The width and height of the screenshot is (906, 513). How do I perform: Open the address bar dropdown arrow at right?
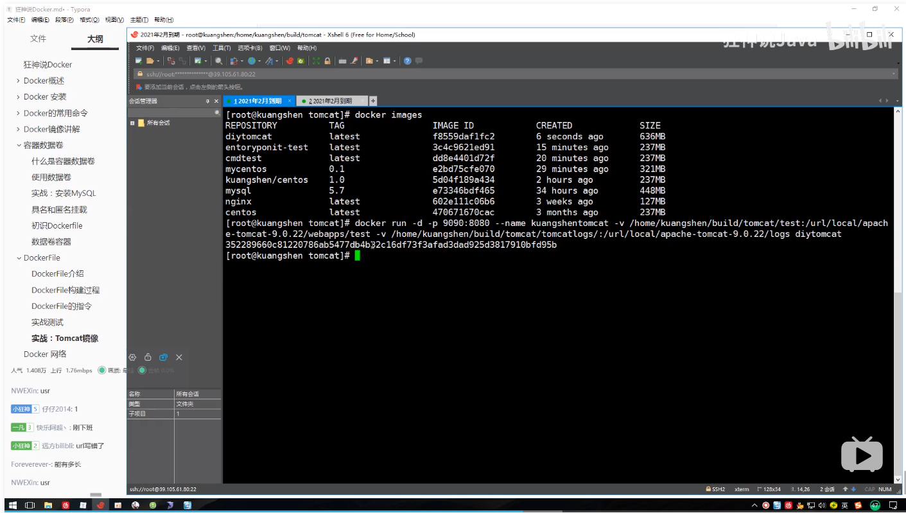pyautogui.click(x=894, y=74)
